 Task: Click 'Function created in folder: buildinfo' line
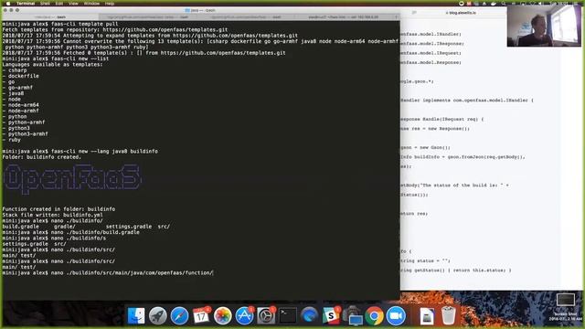click(x=58, y=209)
